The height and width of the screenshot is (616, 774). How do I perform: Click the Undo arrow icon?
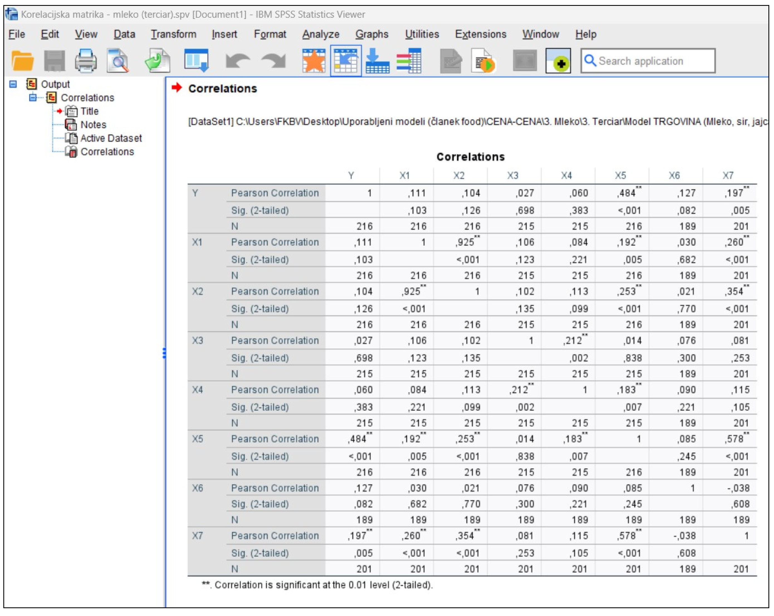pyautogui.click(x=237, y=61)
